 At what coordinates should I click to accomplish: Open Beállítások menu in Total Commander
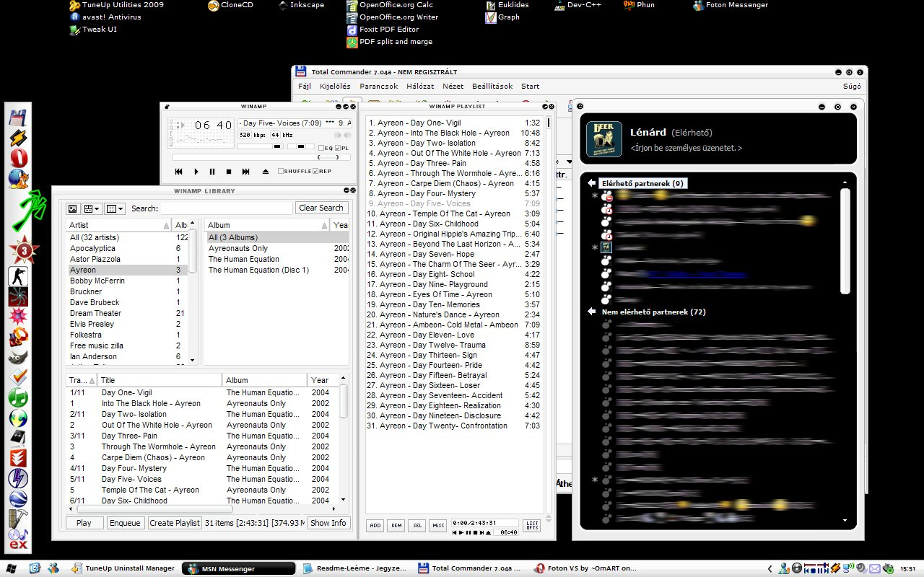pos(492,86)
